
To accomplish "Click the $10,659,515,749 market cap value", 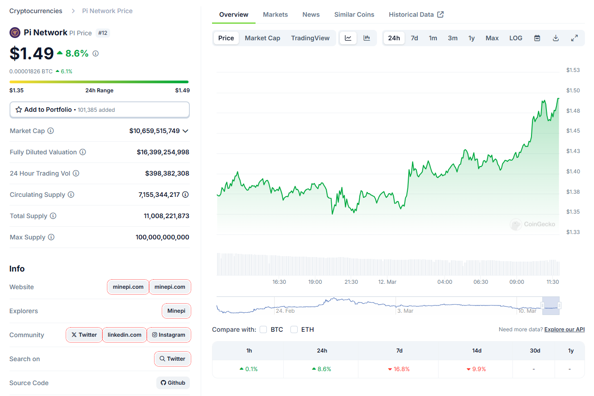I will coord(155,131).
